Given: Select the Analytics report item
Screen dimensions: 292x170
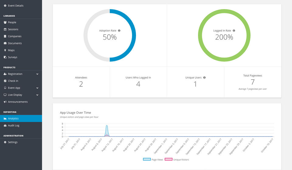Looking at the screenshot, I should (x=21, y=118).
